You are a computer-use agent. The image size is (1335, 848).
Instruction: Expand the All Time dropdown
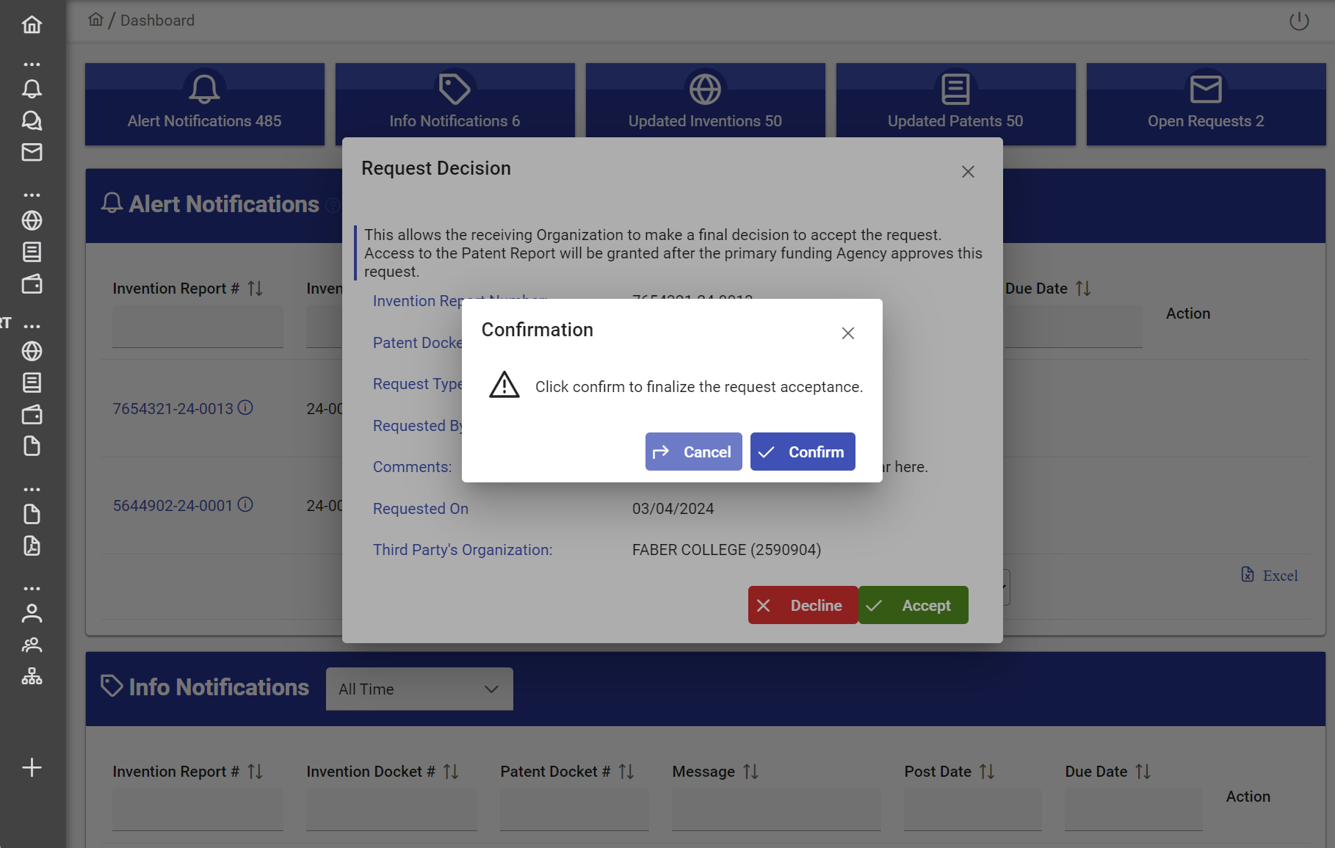tap(419, 689)
